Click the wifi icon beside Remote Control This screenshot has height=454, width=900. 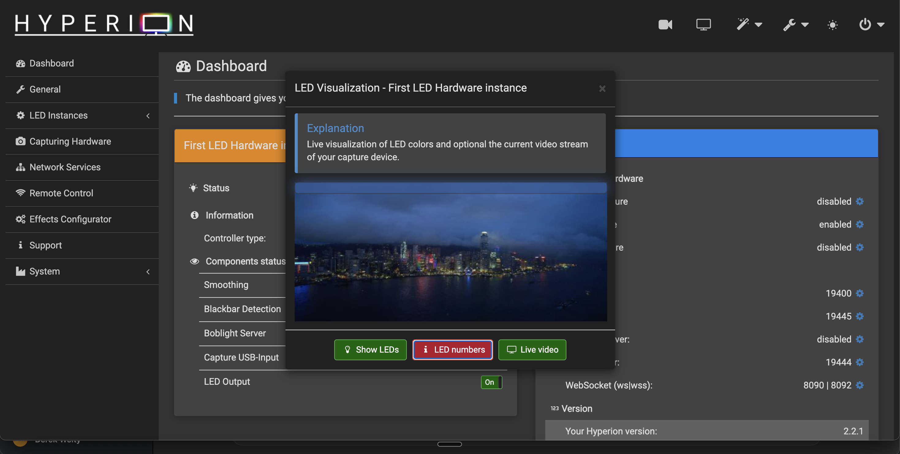(21, 193)
